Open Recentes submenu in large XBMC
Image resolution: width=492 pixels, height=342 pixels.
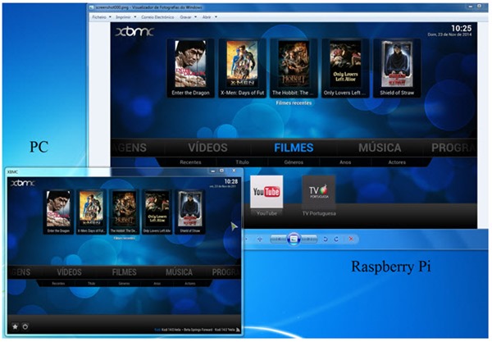[190, 162]
